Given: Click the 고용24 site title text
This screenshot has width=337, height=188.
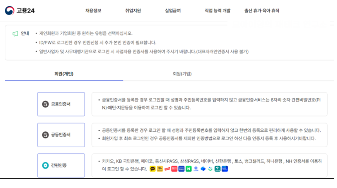Looking at the screenshot, I should point(25,11).
